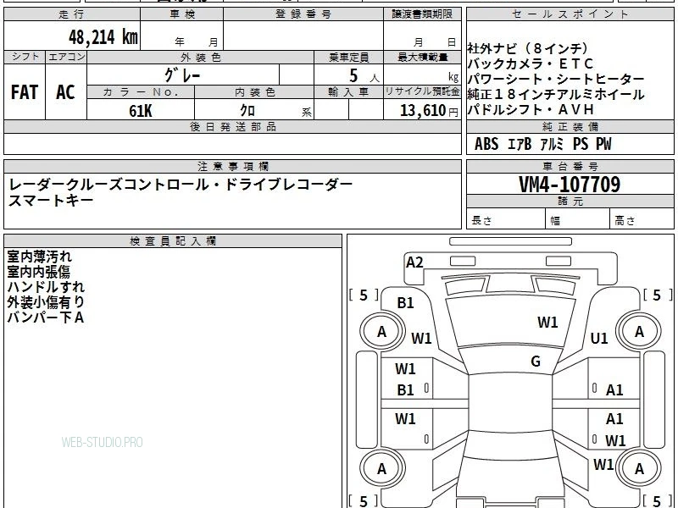The image size is (678, 508).
Task: Click the 輸入車 header
Action: (x=348, y=92)
